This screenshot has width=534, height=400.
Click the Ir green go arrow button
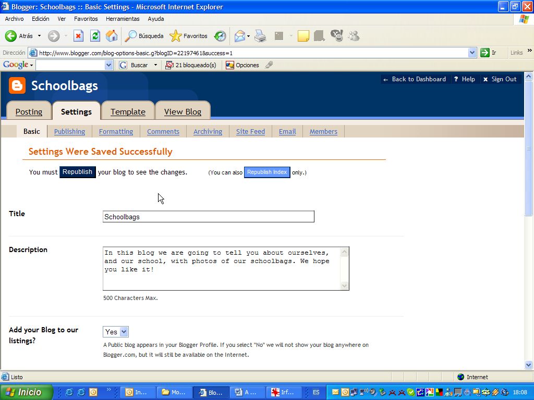[x=484, y=53]
